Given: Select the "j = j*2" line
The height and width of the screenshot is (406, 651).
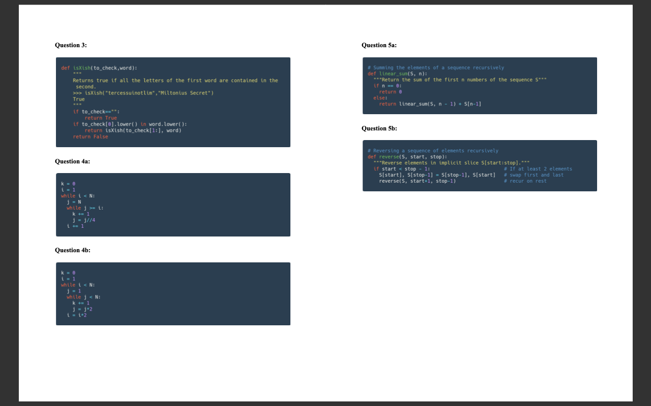Looking at the screenshot, I should (x=83, y=309).
